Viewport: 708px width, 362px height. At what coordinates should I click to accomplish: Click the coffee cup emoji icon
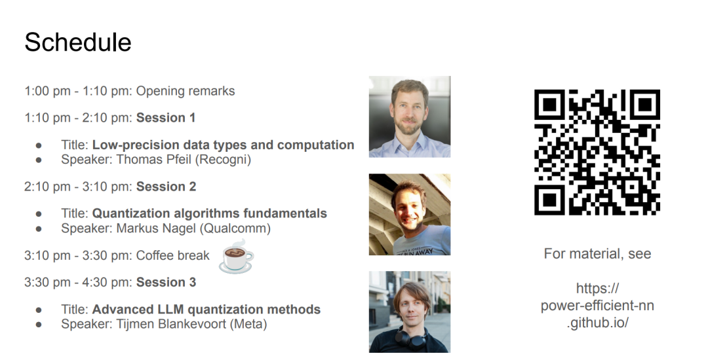tap(236, 257)
